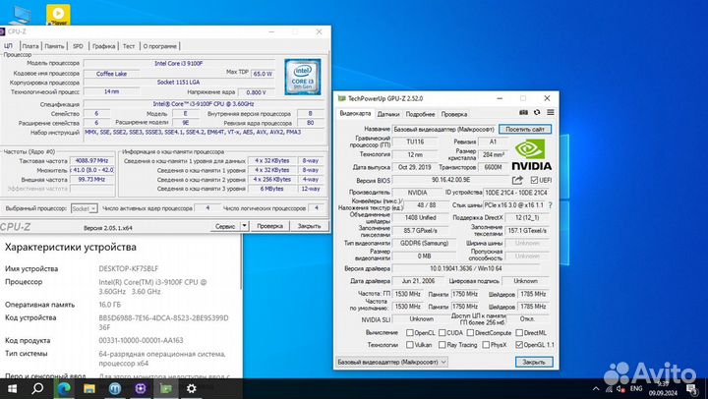Click the Проверка button in CPU-Z
This screenshot has width=708, height=399.
point(269,226)
